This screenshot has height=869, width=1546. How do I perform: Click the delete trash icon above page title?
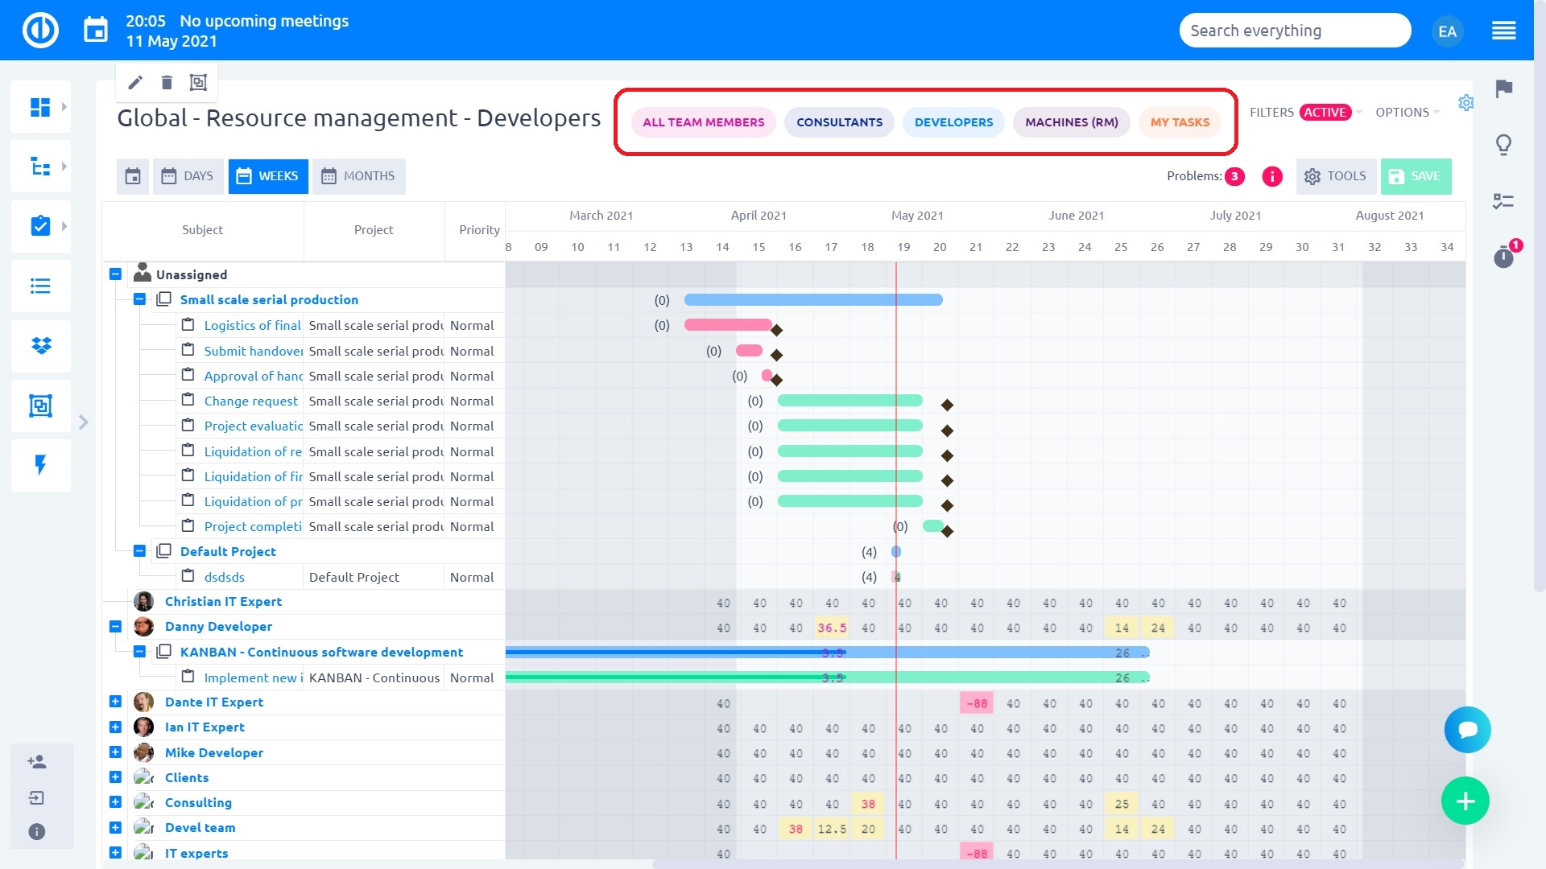(167, 82)
